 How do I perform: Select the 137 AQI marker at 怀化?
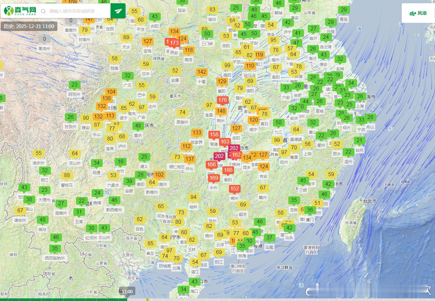tap(189, 159)
